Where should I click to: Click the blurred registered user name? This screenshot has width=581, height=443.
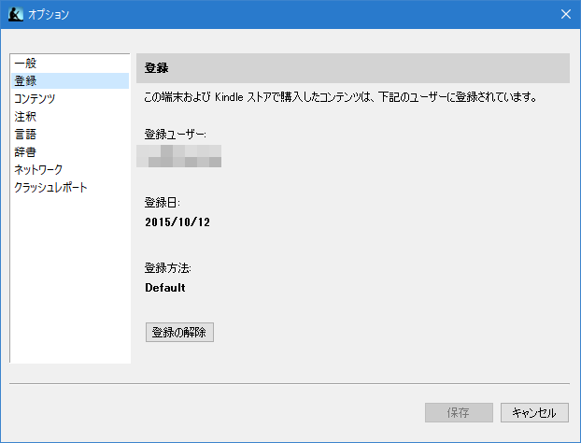[179, 156]
